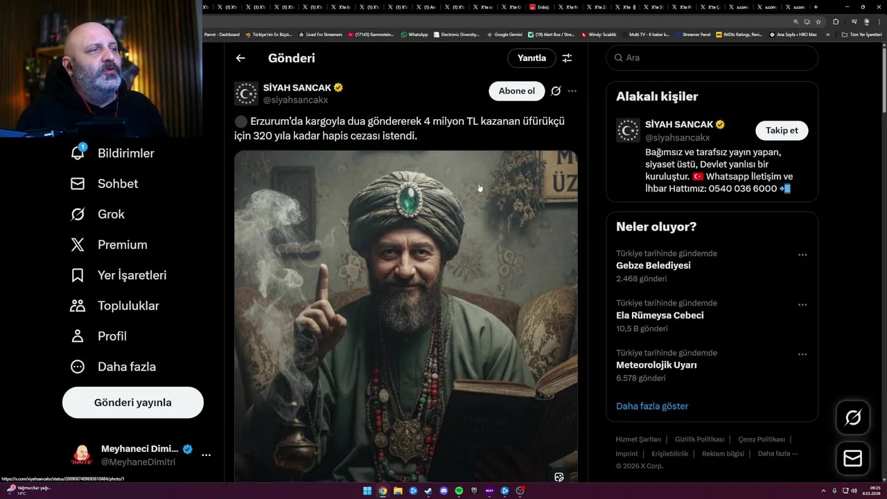Click Daha fazla göster under trends
887x499 pixels.
click(652, 406)
